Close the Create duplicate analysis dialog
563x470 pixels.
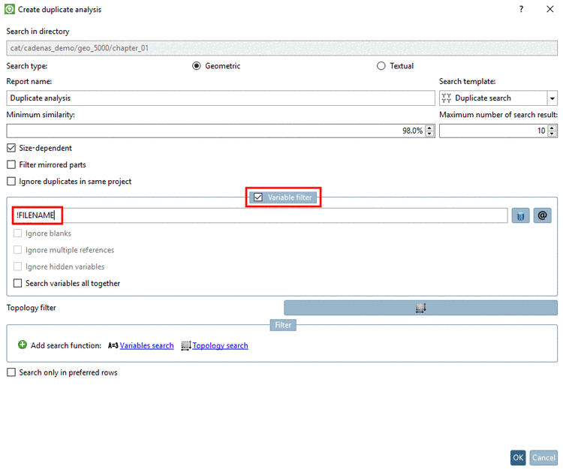click(549, 9)
